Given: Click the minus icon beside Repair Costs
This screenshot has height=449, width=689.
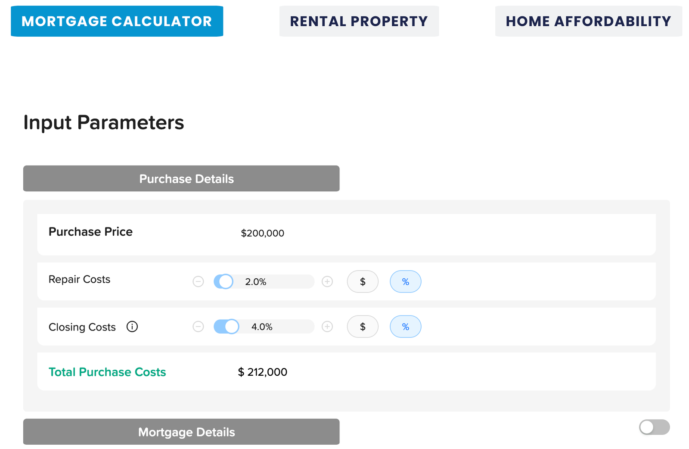Looking at the screenshot, I should [x=198, y=281].
